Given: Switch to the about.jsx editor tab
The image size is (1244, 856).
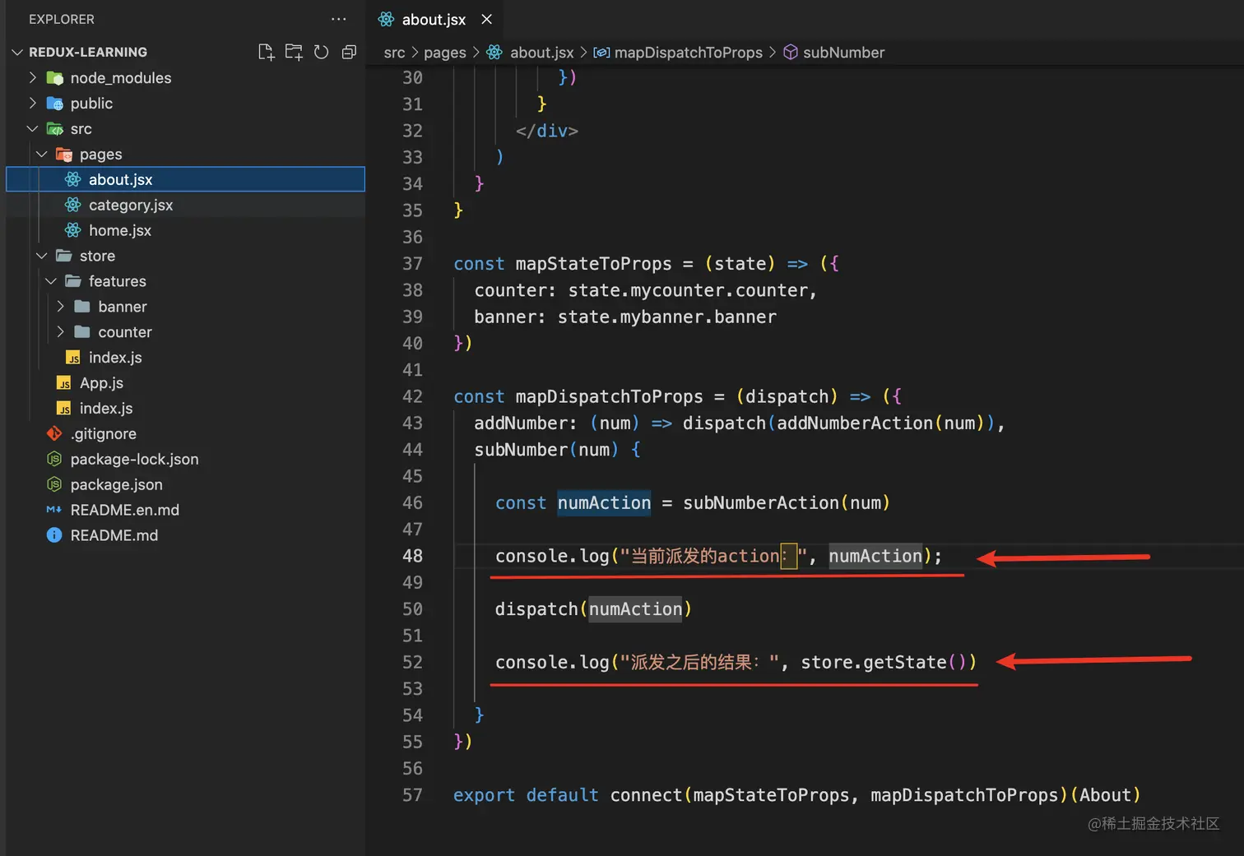Looking at the screenshot, I should click(x=434, y=19).
